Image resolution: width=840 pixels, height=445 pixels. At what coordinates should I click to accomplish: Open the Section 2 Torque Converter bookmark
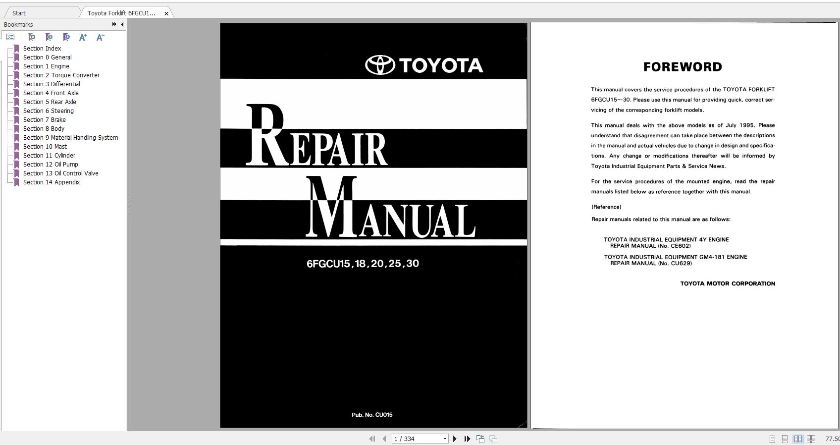pyautogui.click(x=61, y=75)
